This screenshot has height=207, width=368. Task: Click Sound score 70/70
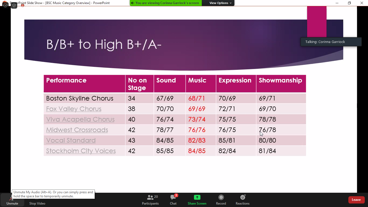click(x=165, y=109)
